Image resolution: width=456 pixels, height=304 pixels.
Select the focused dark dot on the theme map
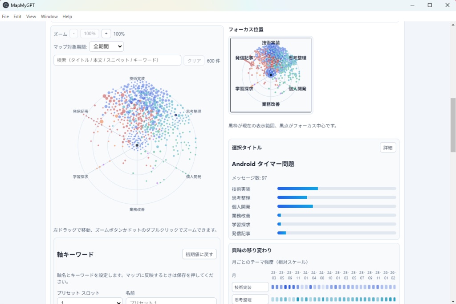tap(138, 145)
